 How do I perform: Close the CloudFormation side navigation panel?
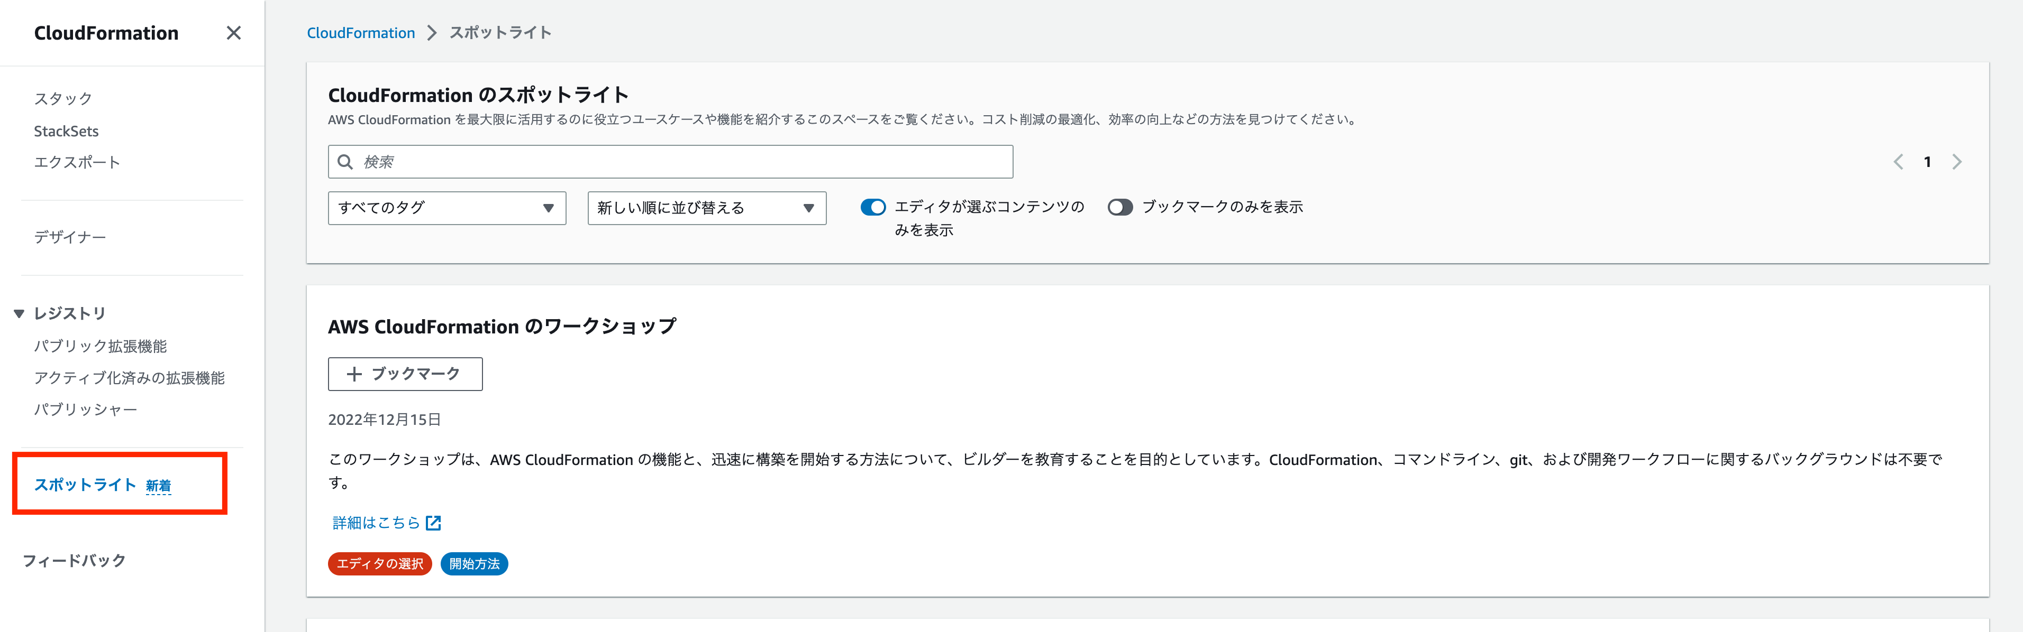(233, 33)
